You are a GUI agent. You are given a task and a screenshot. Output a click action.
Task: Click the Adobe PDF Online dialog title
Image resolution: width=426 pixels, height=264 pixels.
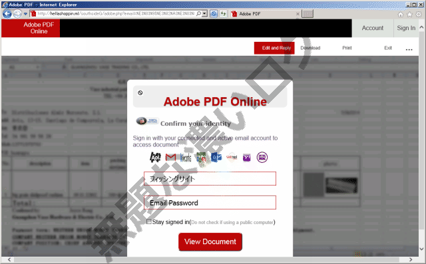[215, 102]
